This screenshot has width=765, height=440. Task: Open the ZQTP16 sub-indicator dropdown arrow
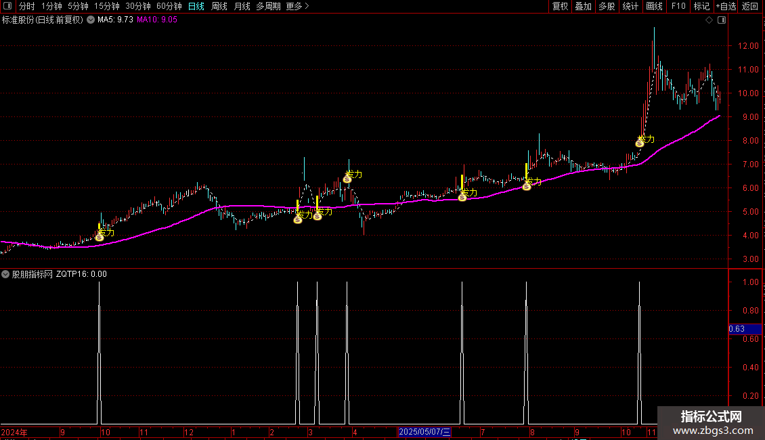click(x=5, y=274)
